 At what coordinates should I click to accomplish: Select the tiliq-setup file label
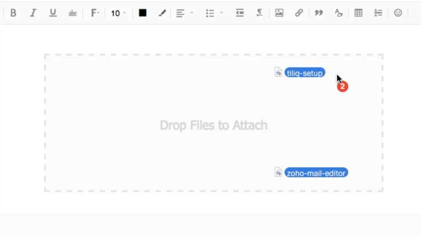(x=305, y=73)
